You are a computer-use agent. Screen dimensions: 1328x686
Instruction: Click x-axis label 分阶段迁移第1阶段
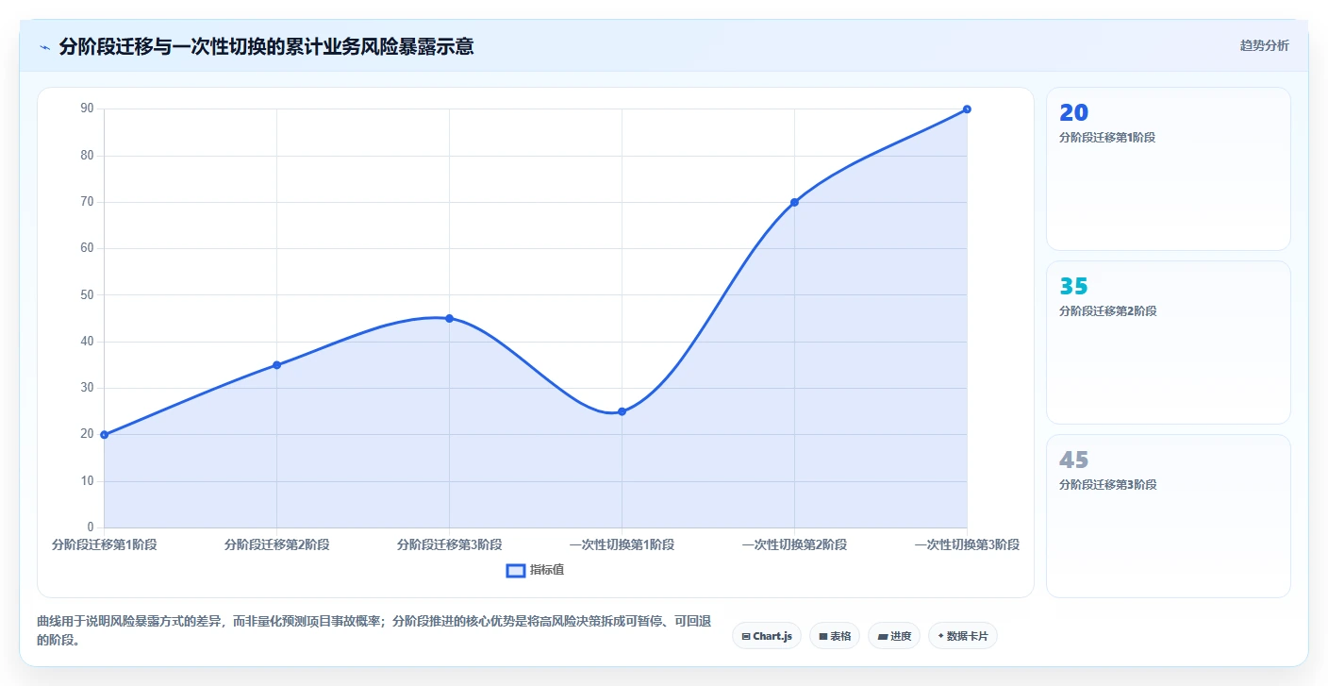[x=104, y=544]
